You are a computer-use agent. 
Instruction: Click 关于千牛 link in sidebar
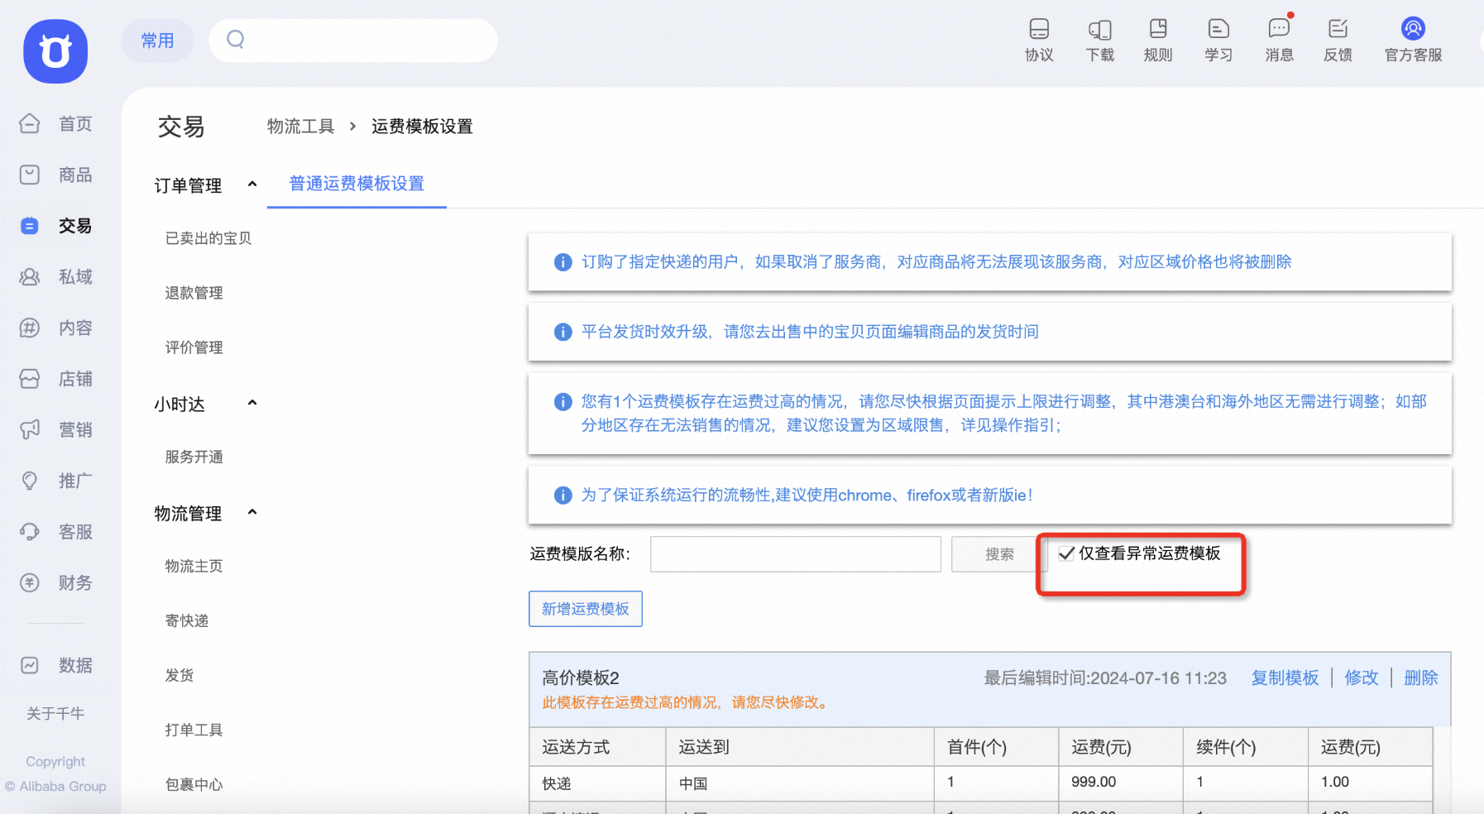(x=55, y=713)
